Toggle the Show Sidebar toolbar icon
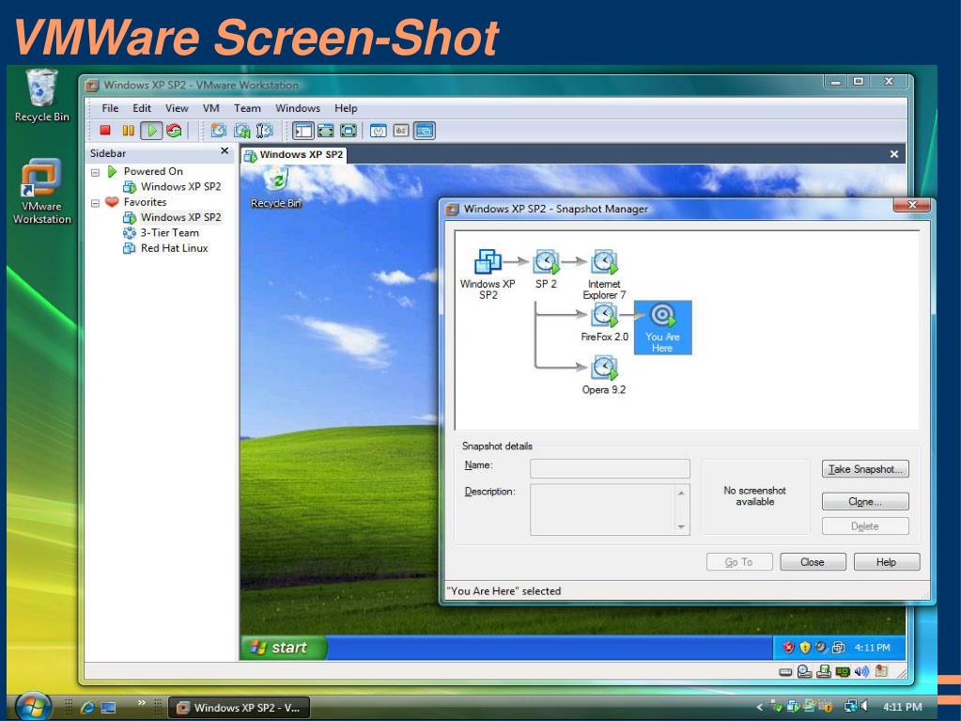Screen dimensions: 961x721 coord(303,131)
